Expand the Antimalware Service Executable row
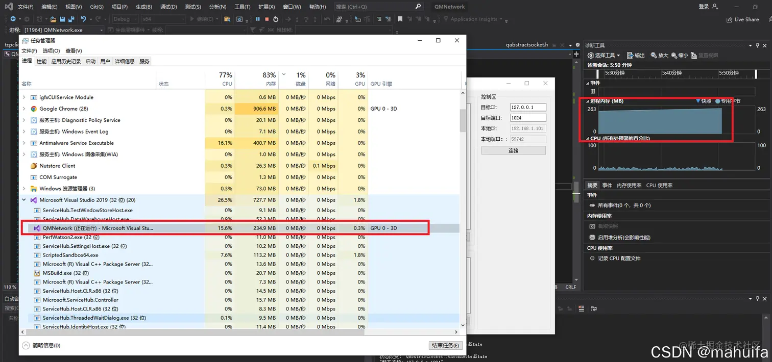 click(x=24, y=143)
